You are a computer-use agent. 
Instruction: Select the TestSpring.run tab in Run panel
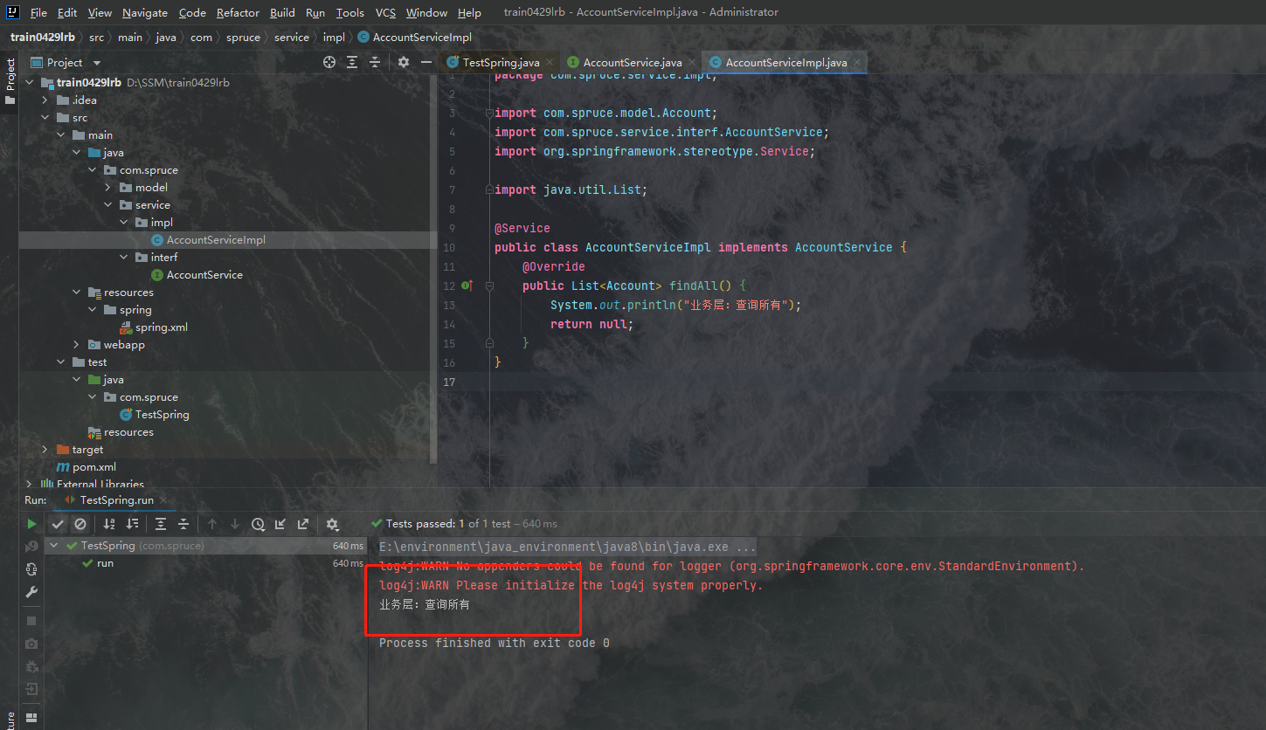pos(116,500)
